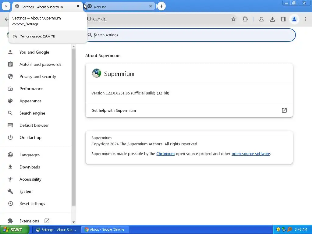Click the external link icon for Get help

tap(284, 110)
